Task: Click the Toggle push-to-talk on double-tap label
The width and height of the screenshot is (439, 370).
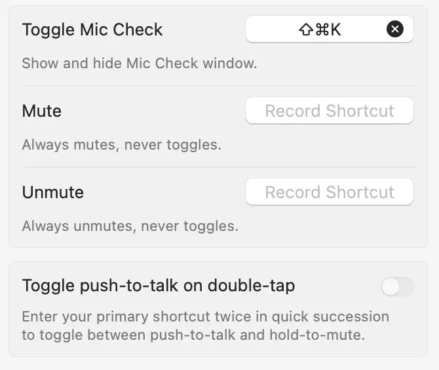Action: (159, 286)
